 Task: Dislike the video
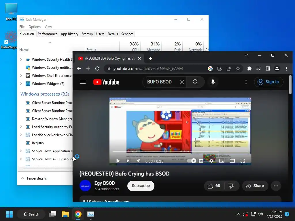(231, 186)
